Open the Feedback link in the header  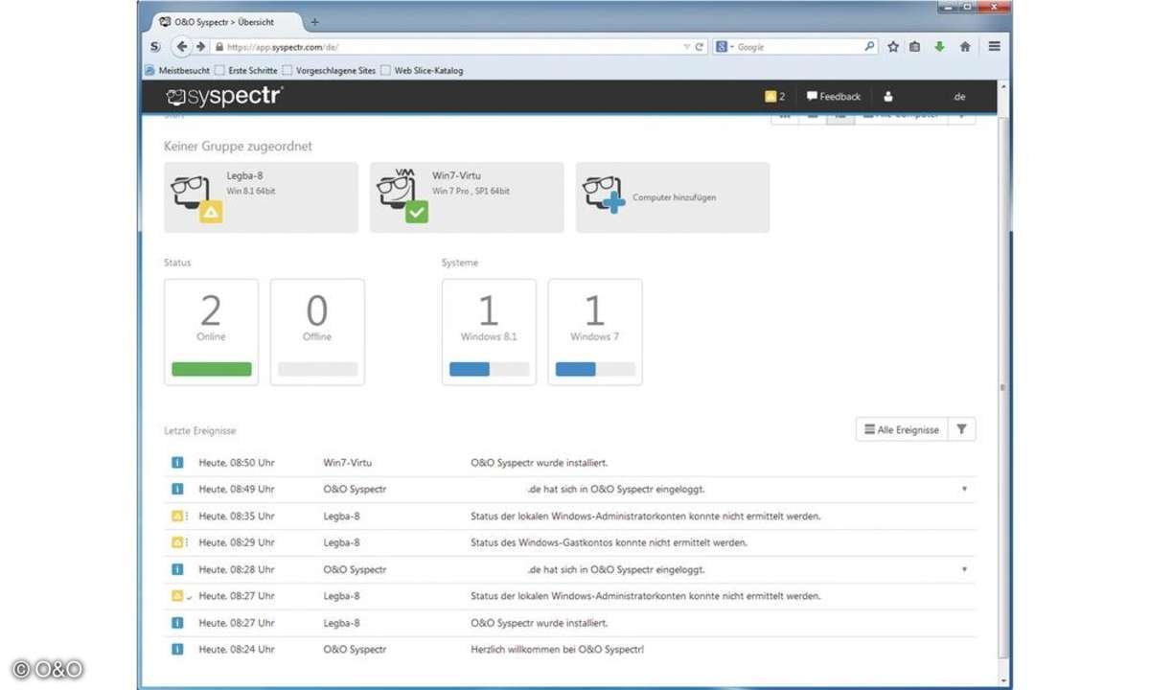(834, 97)
